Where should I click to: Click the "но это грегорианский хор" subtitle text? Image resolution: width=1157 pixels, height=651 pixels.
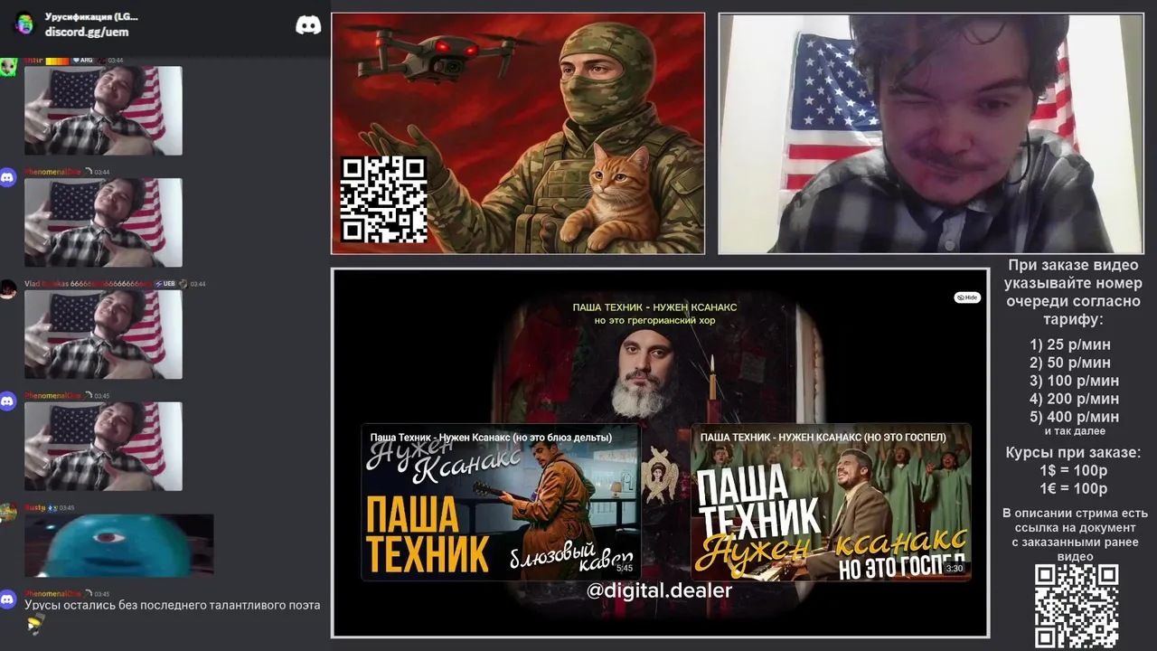click(654, 321)
